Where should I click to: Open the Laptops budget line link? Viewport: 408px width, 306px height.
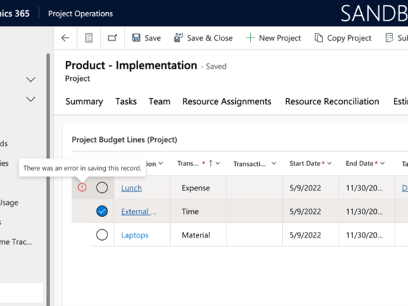pyautogui.click(x=135, y=235)
